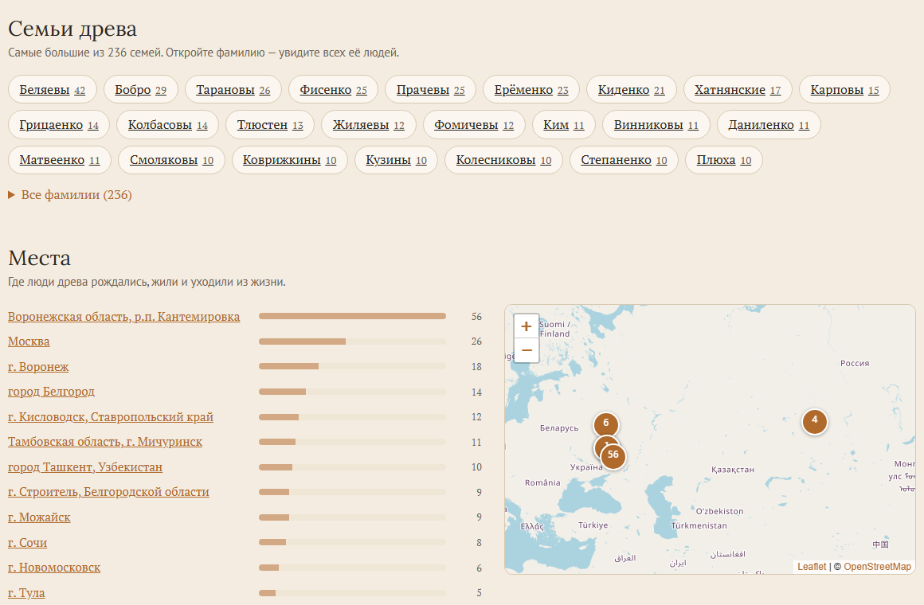This screenshot has height=605, width=924.
Task: Open the Киденко family chip
Action: (x=632, y=89)
